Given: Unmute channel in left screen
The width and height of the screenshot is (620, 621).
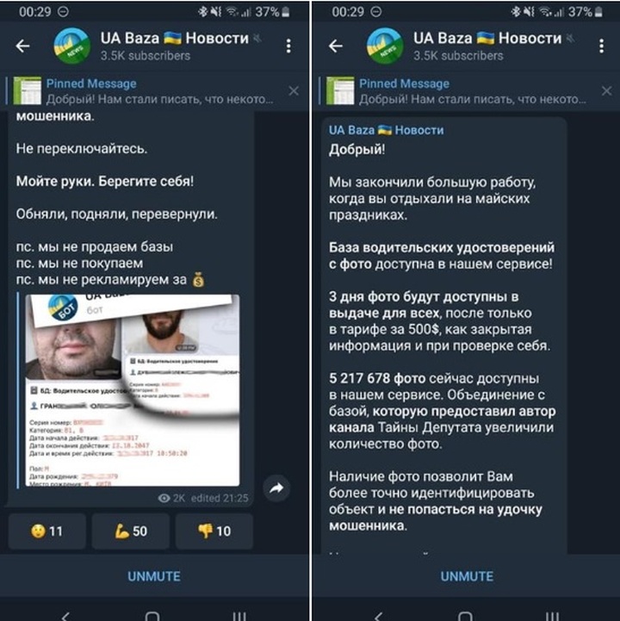Looking at the screenshot, I should (154, 576).
